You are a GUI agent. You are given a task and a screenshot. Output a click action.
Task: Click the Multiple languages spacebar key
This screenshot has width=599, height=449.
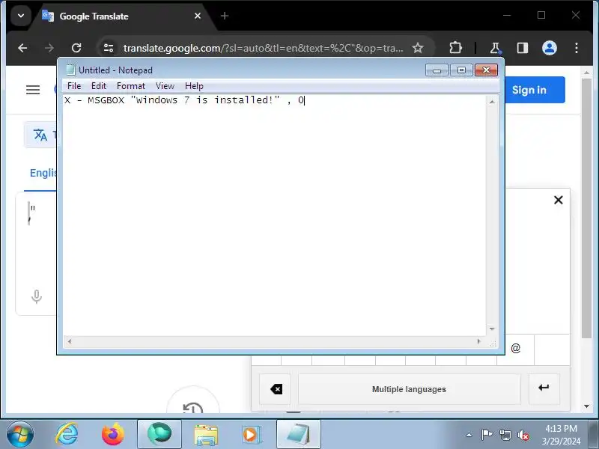(409, 389)
